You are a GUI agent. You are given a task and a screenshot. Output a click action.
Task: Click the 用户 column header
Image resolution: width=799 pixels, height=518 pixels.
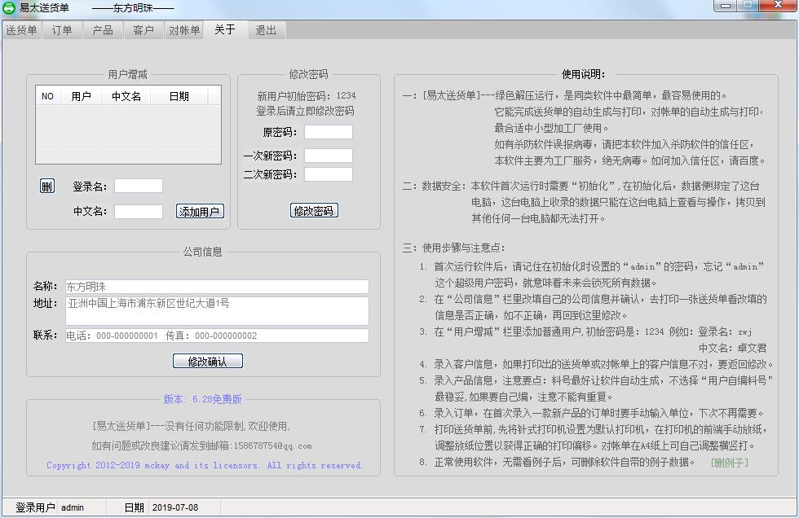81,95
